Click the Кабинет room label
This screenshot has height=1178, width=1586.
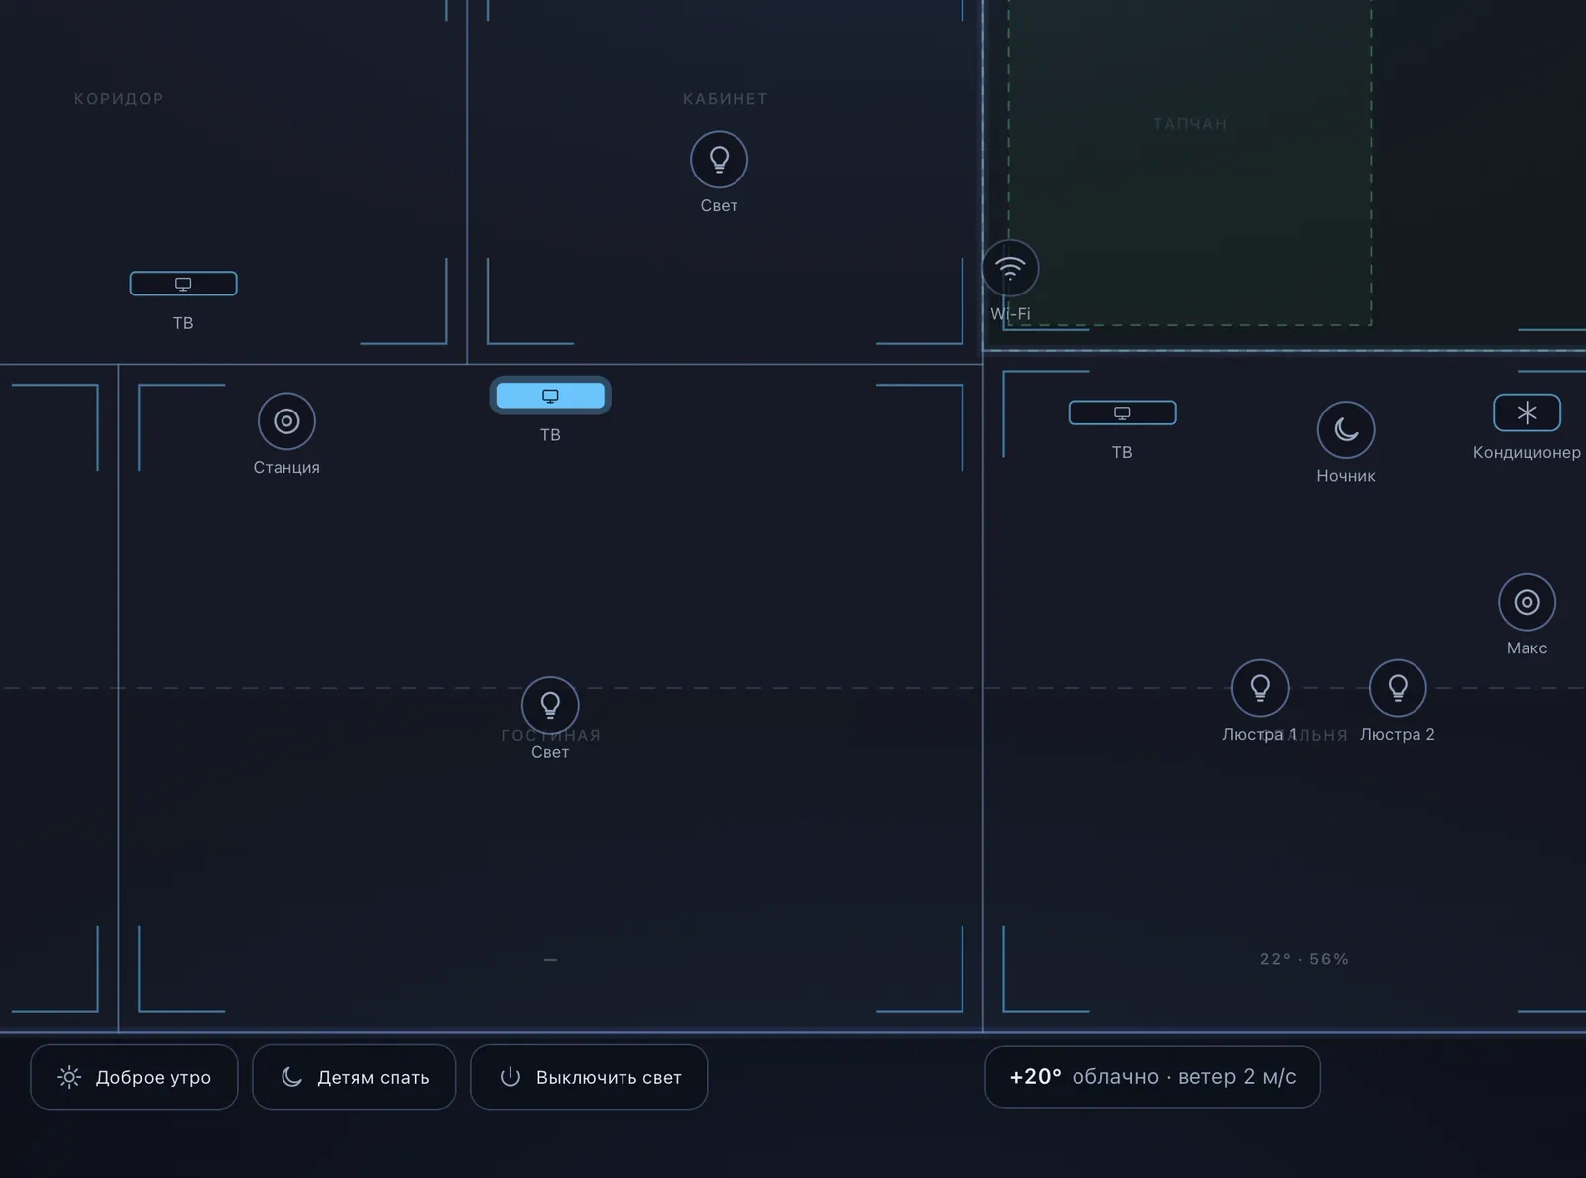click(726, 99)
